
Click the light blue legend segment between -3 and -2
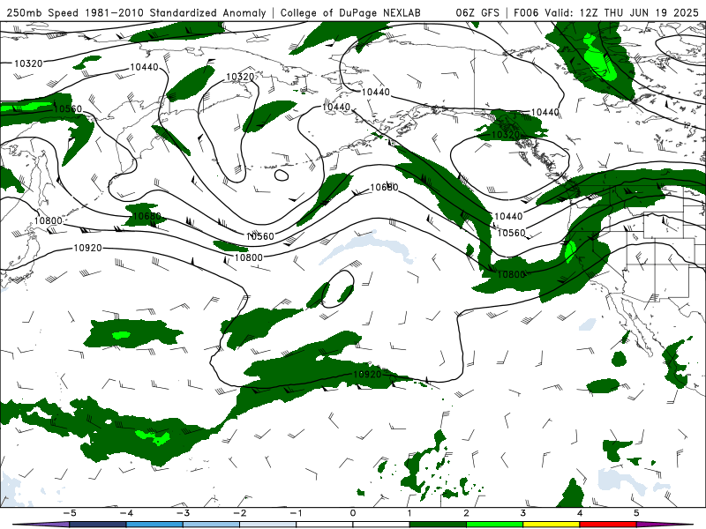point(211,525)
